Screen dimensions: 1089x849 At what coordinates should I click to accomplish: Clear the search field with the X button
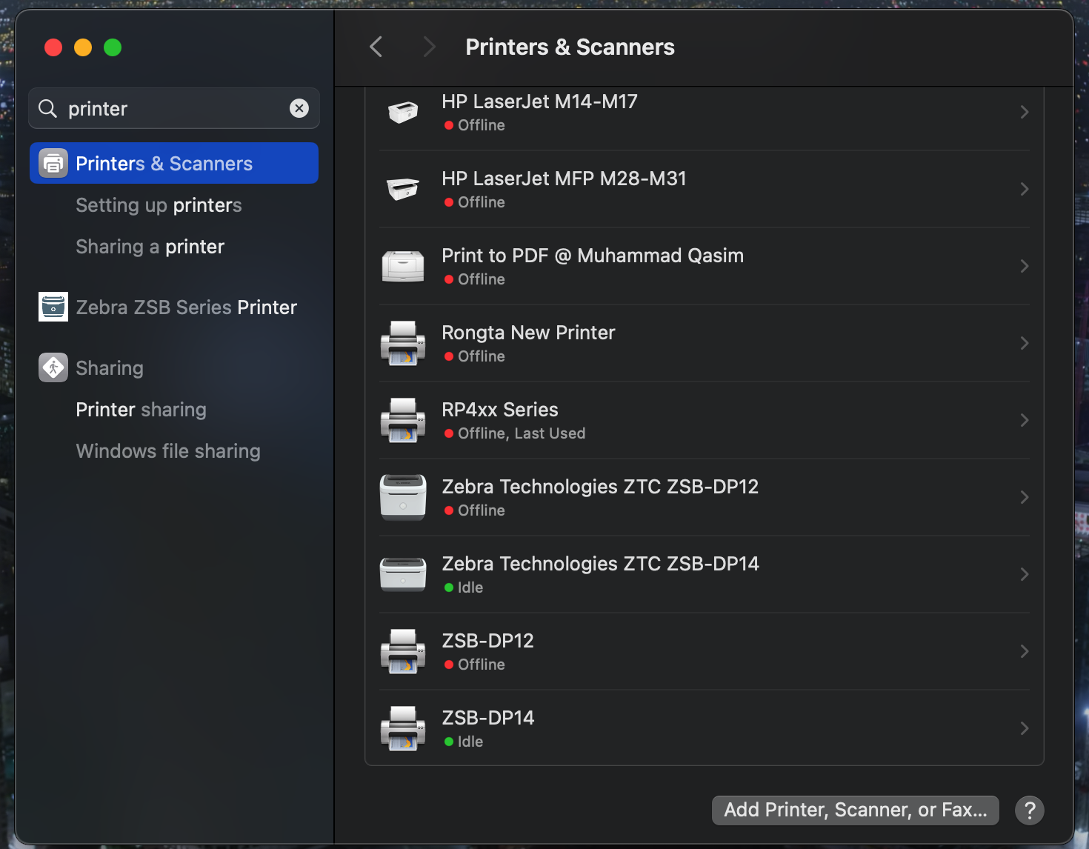click(x=299, y=108)
